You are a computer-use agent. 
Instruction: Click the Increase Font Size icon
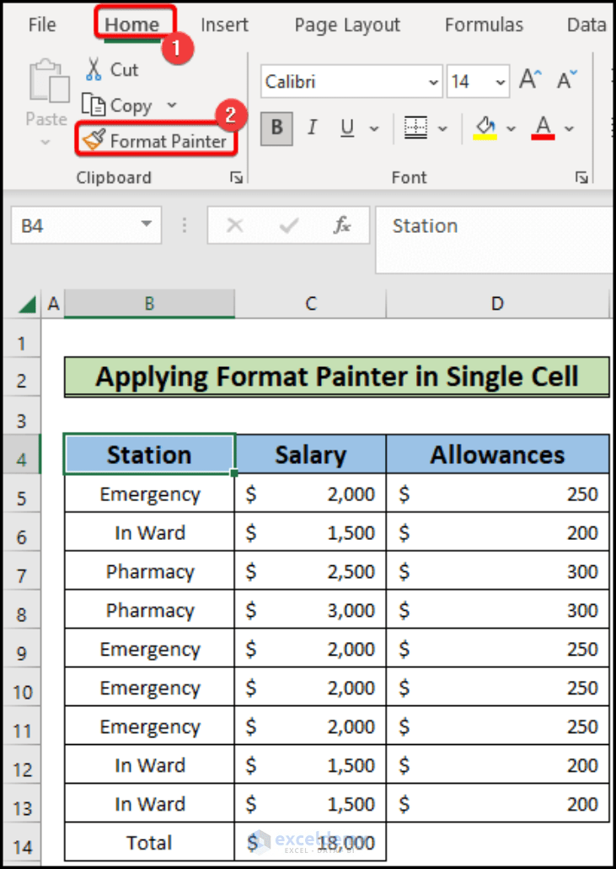pyautogui.click(x=530, y=80)
